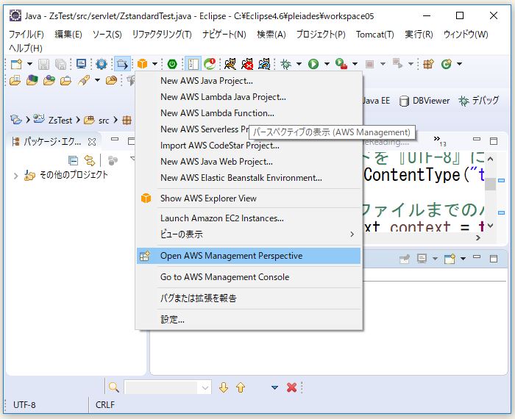
Task: Start Tomcat with the first cat icon
Action: click(230, 64)
